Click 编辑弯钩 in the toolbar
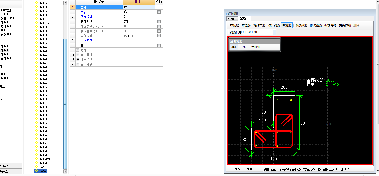Image resolution: width=379 pixels, height=176 pixels. pos(330,25)
